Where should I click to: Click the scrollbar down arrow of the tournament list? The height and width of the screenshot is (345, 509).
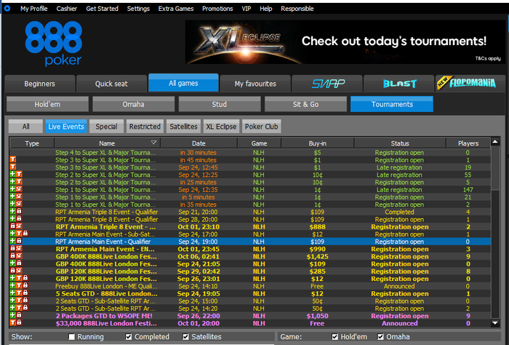click(x=495, y=323)
